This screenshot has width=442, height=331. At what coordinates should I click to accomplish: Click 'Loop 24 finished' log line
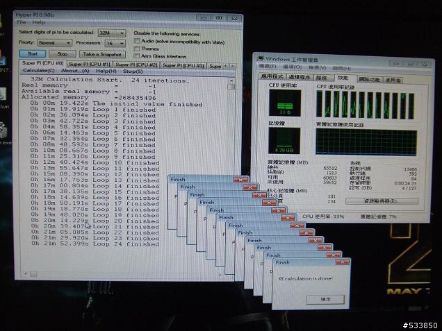point(95,244)
